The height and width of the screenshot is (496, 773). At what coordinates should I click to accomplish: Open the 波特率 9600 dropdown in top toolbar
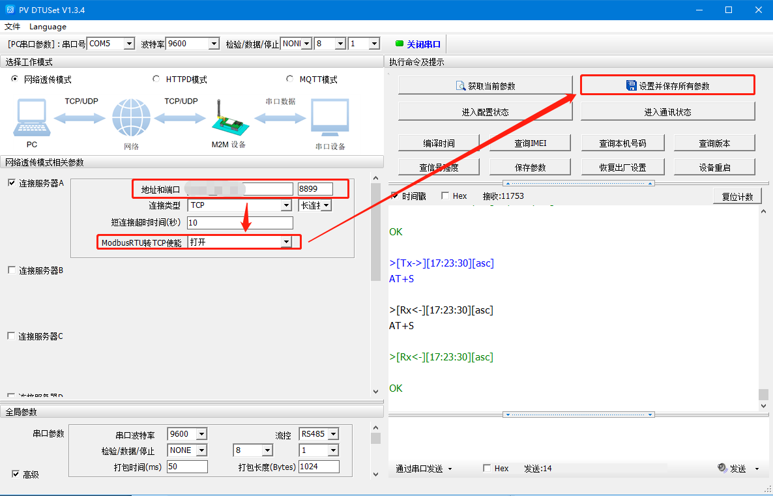pyautogui.click(x=213, y=44)
